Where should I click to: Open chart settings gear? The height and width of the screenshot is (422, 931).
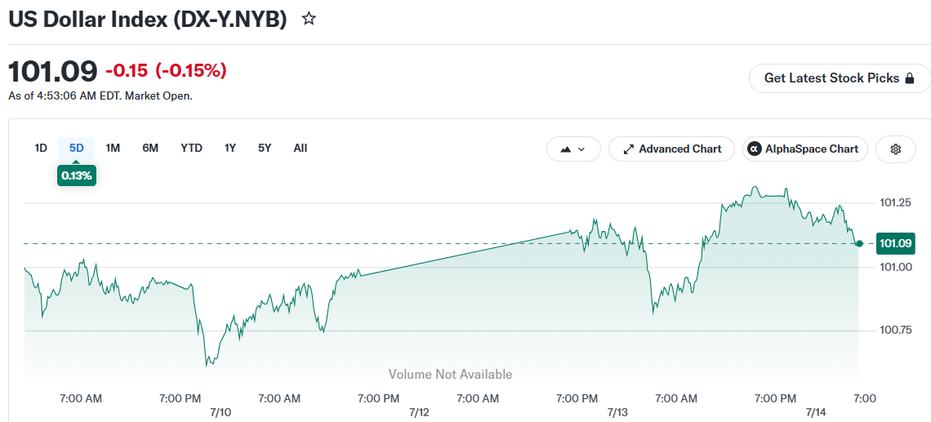896,149
